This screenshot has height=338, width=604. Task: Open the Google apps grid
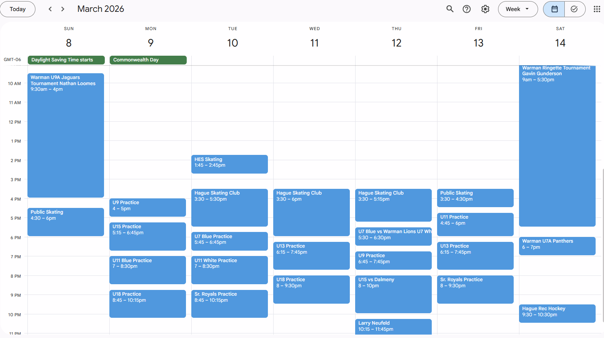tap(596, 9)
